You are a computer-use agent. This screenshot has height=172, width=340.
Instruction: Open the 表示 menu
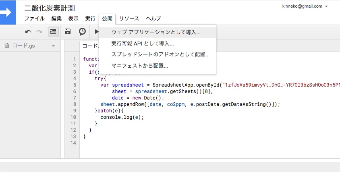(73, 19)
